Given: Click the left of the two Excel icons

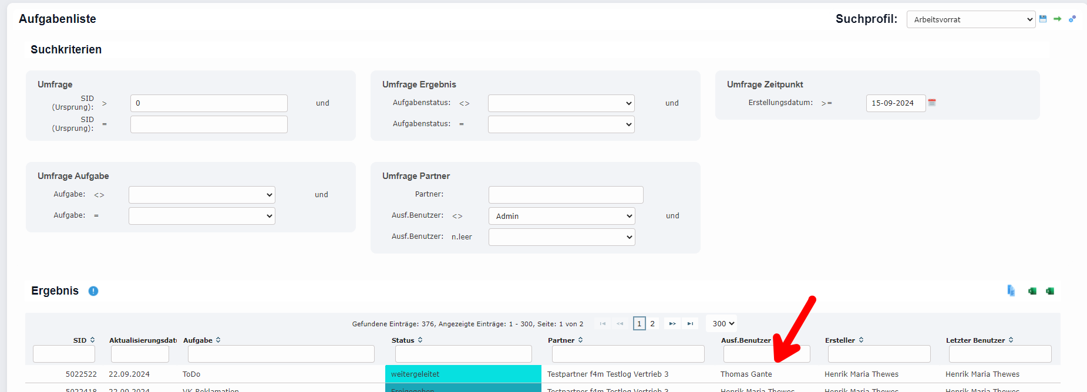Looking at the screenshot, I should click(x=1032, y=291).
